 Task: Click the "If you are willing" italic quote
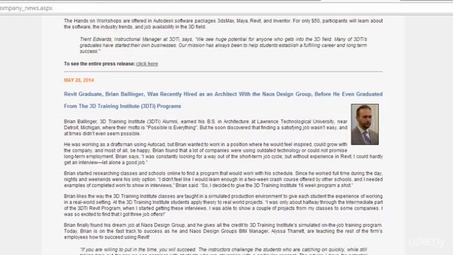(224, 251)
